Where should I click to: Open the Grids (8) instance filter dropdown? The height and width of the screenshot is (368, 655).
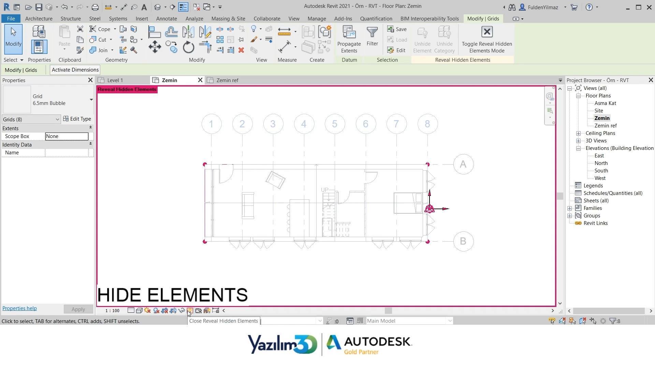(x=31, y=120)
